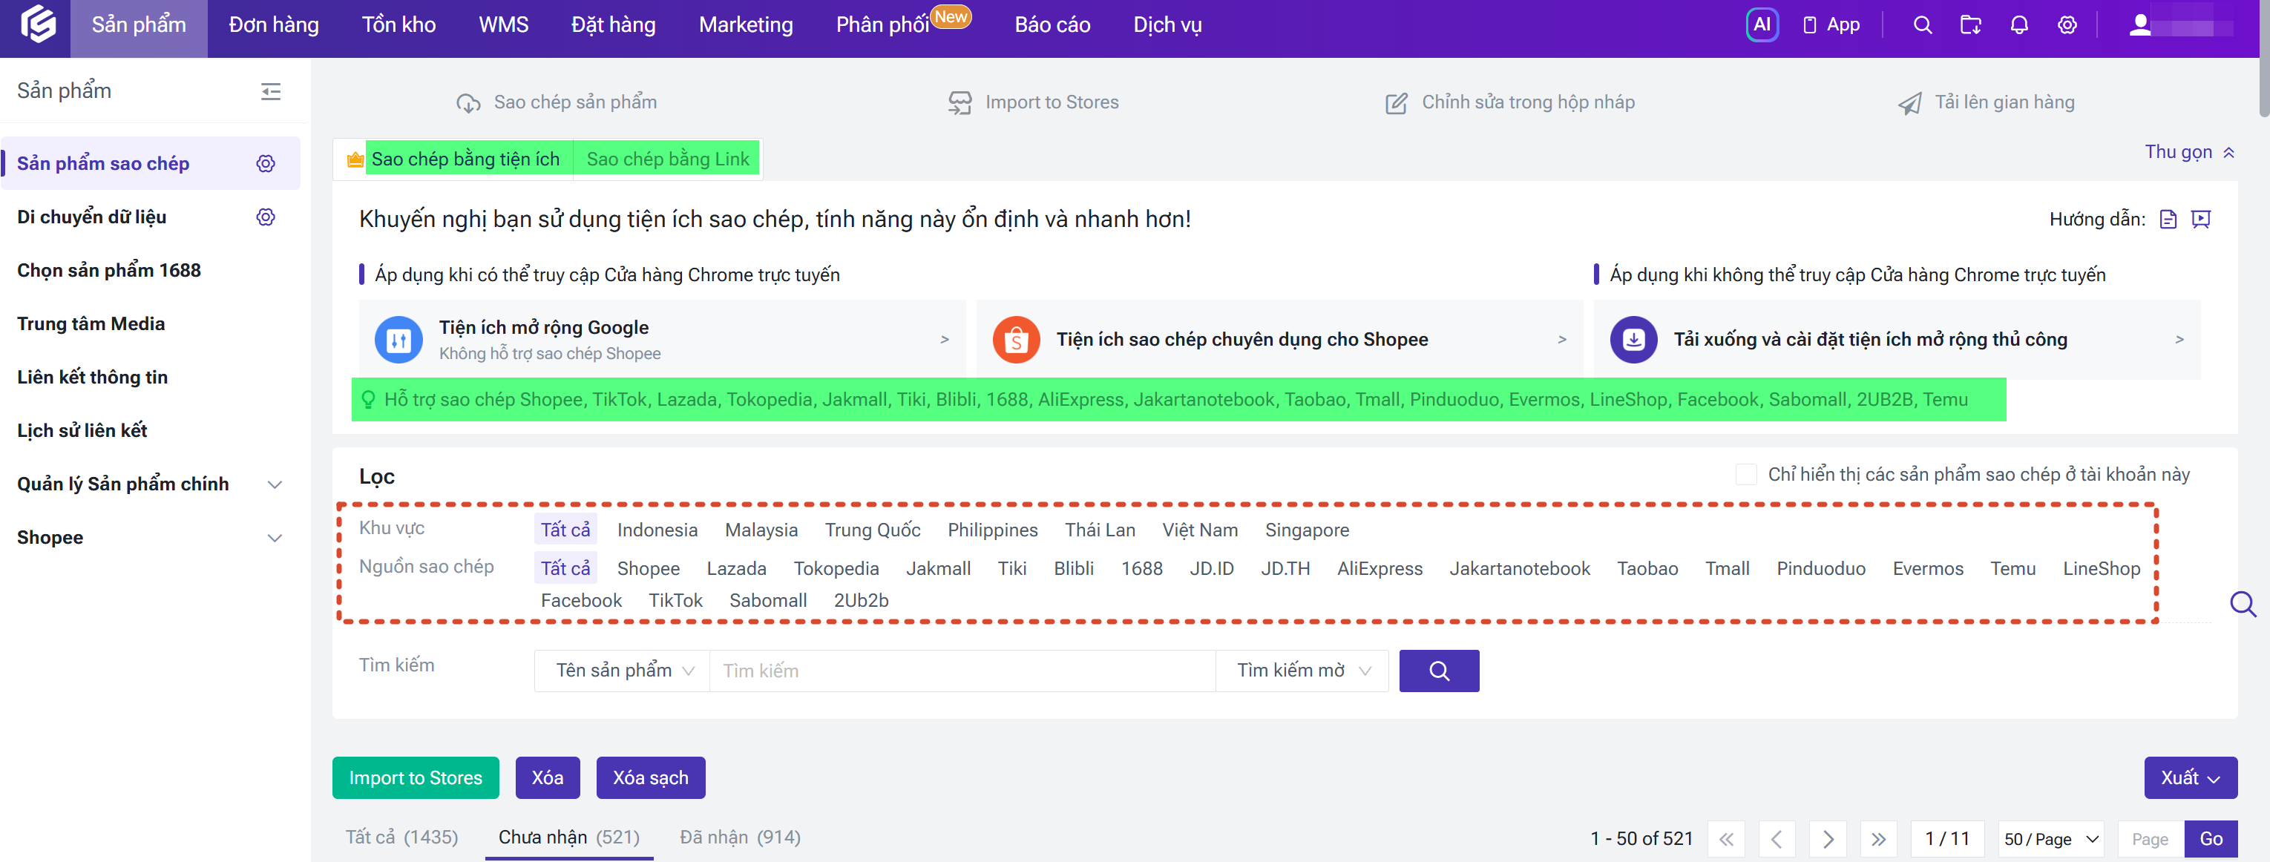The width and height of the screenshot is (2270, 862).
Task: Focus the Page number input
Action: (2151, 839)
